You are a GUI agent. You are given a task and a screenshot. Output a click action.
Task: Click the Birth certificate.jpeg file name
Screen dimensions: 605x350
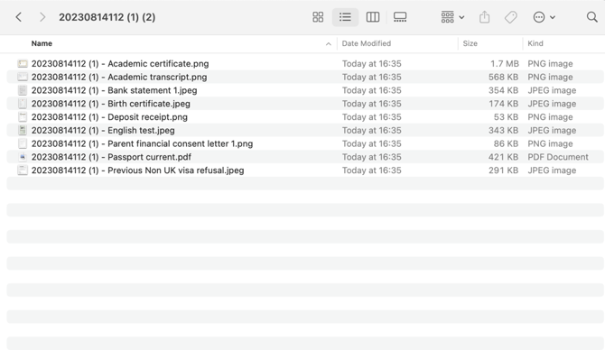111,104
